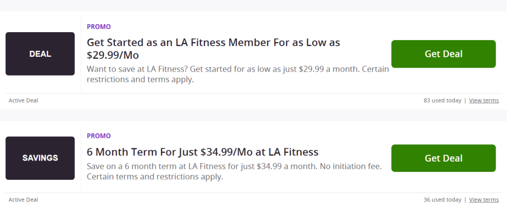Viewport: 507px width, 208px height.
Task: Click the PROMO label above the $29.99 deal
Action: [99, 27]
